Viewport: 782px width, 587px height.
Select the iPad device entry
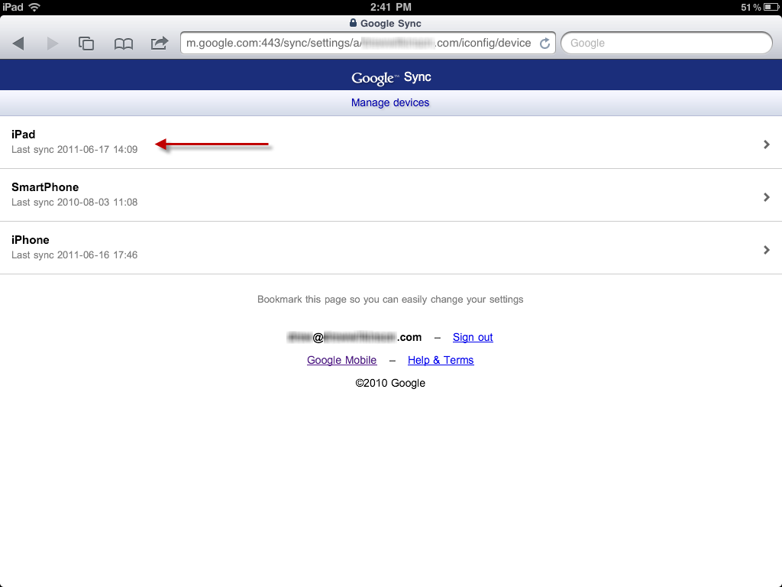[391, 142]
